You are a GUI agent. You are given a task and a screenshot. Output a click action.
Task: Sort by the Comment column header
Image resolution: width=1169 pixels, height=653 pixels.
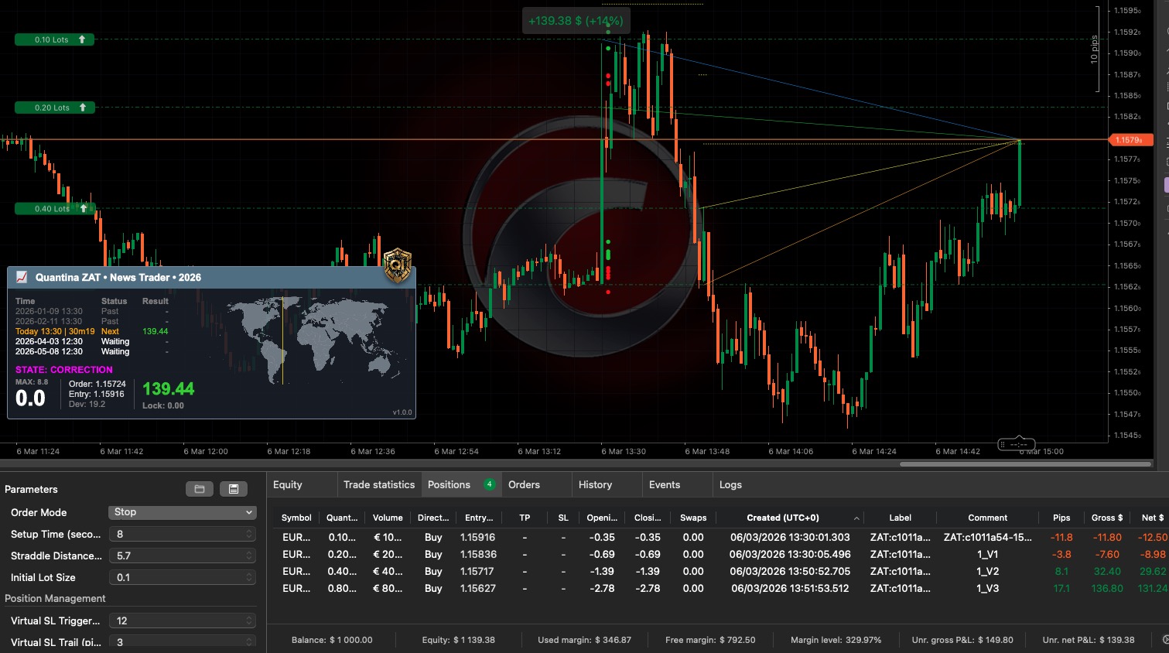[x=987, y=518]
